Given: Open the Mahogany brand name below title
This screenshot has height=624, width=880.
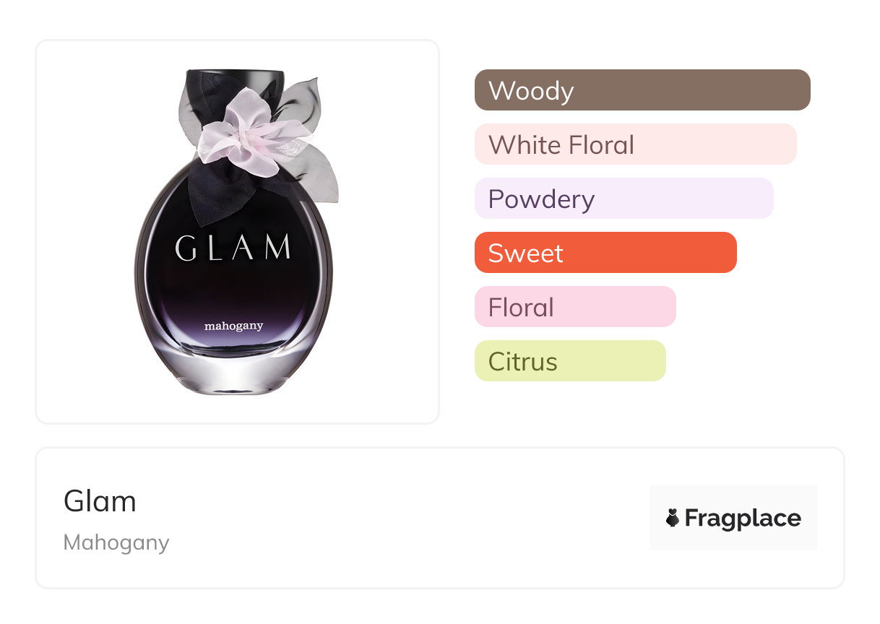Looking at the screenshot, I should [116, 542].
